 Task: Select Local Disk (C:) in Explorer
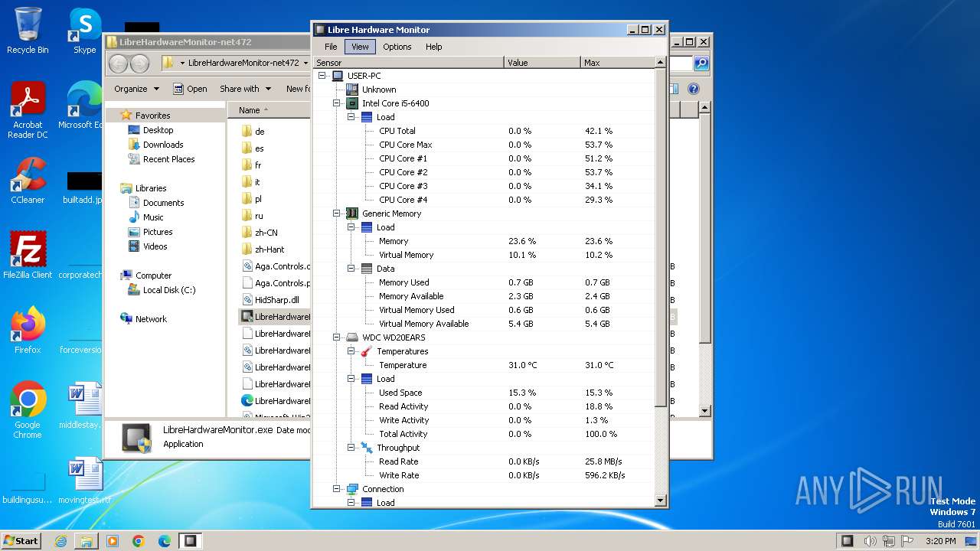(x=168, y=290)
